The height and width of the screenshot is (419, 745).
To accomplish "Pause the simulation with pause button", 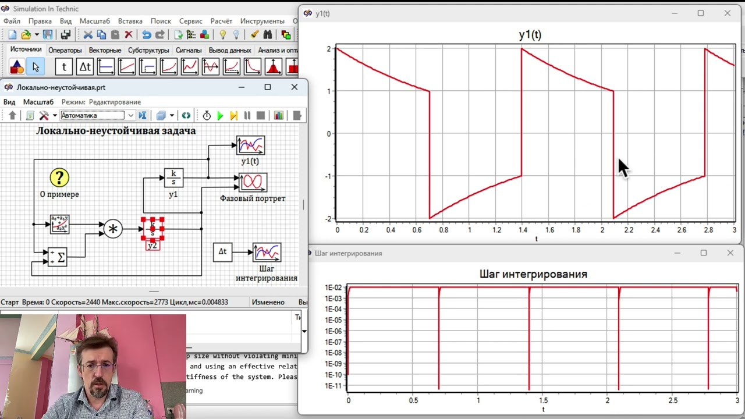I will point(247,115).
